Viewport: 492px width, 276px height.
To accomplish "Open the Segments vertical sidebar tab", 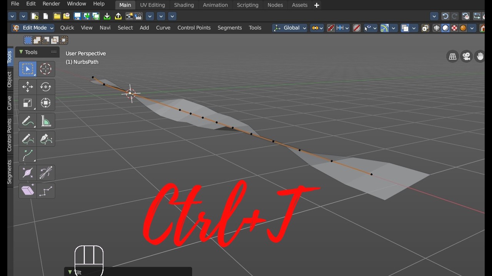I will pyautogui.click(x=10, y=172).
